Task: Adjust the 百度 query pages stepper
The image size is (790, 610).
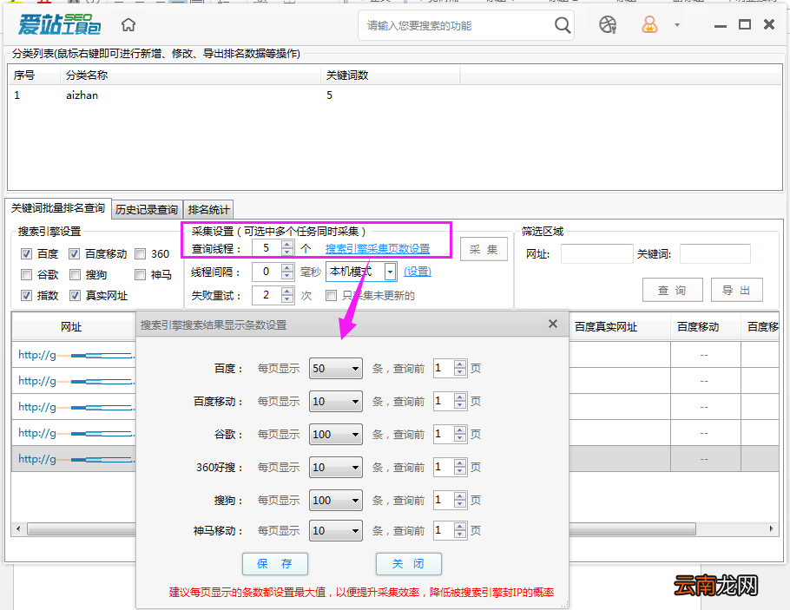Action: pyautogui.click(x=459, y=368)
